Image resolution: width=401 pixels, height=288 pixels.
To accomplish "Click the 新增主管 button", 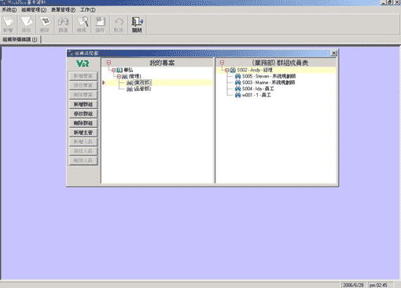I will click(x=83, y=133).
